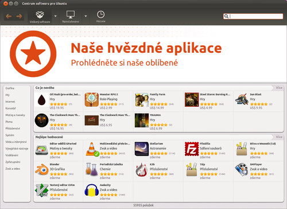The width and height of the screenshot is (287, 209).
Task: Open the GVim text editor icon
Action: [x=41, y=190]
